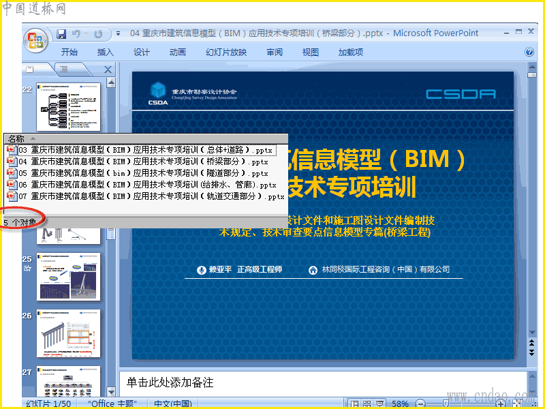Click the zoom in plus button

[501, 404]
